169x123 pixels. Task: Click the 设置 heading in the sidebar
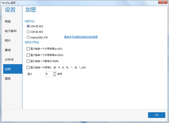tap(10, 10)
